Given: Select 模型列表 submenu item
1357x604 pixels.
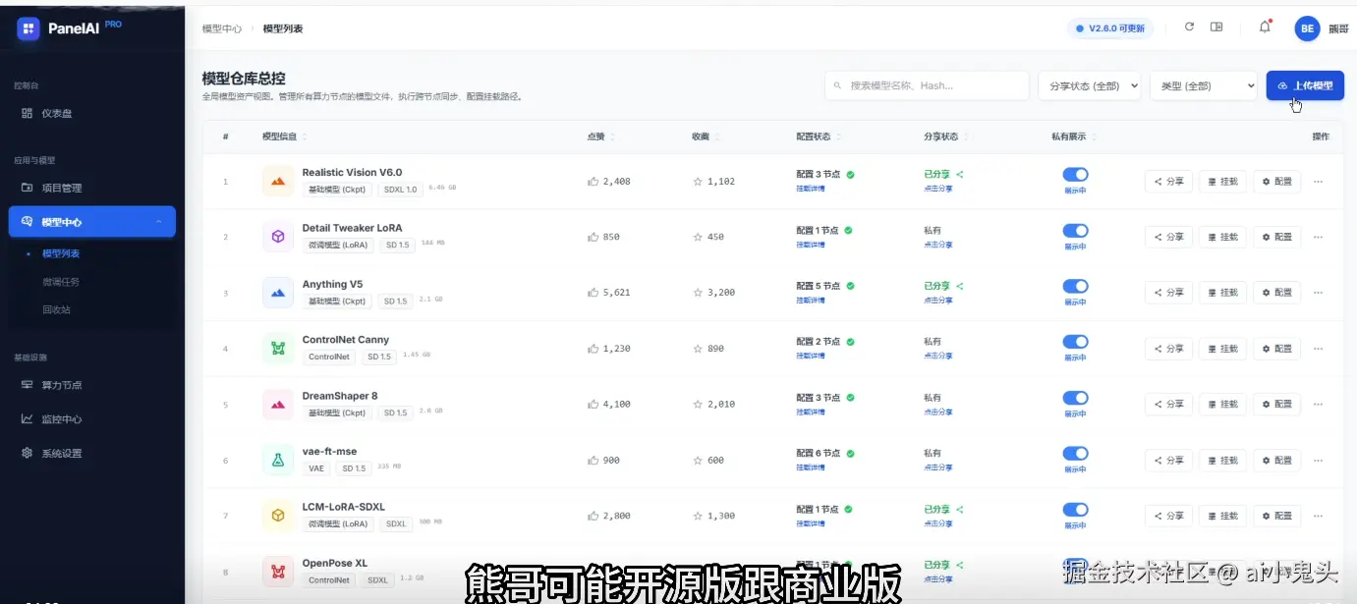Looking at the screenshot, I should [61, 253].
